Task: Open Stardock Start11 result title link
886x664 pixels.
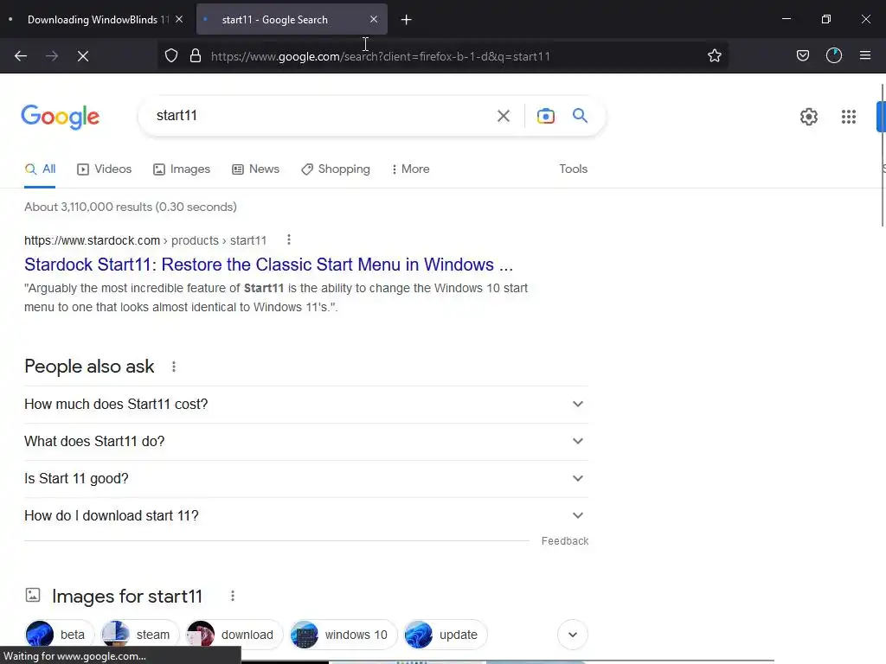Action: [268, 265]
